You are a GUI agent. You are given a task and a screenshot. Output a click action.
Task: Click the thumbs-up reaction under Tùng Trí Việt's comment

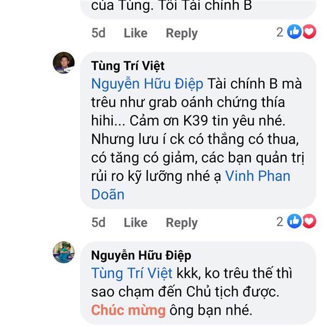tap(294, 221)
